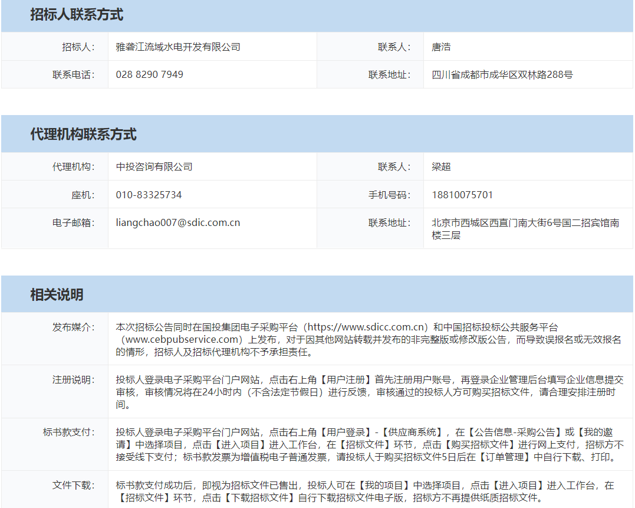
Task: Click the 【购买招标文件】 text in payment row
Action: click(479, 445)
